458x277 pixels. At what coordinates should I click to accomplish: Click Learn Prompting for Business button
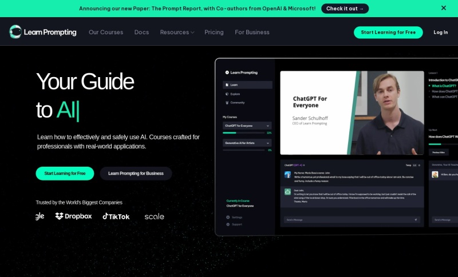point(136,173)
